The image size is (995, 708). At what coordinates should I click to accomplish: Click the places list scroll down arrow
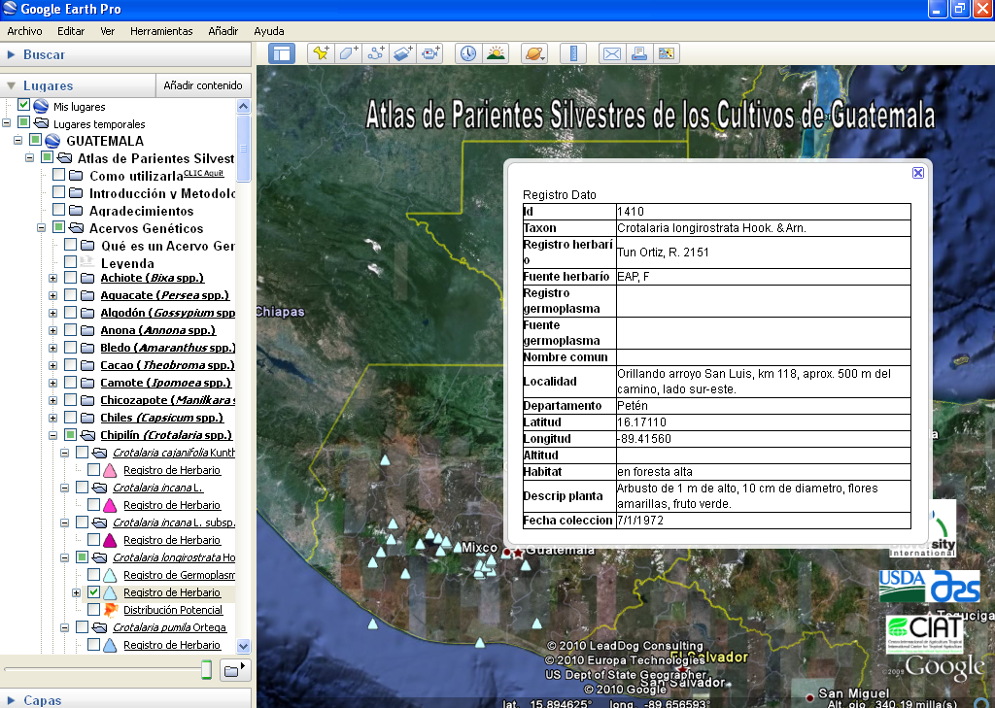(243, 646)
